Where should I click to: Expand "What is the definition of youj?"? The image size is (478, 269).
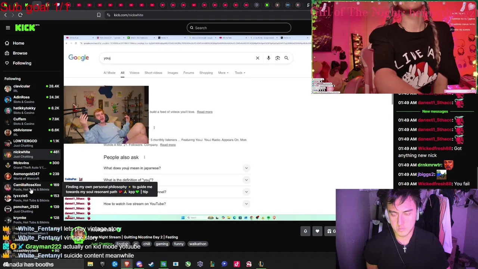click(246, 180)
